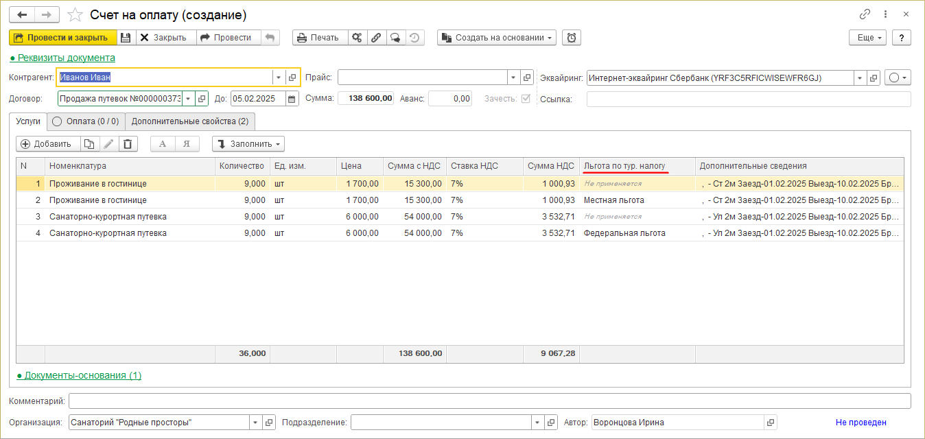
Task: Copy the selected row with the duplicate icon
Action: [89, 144]
